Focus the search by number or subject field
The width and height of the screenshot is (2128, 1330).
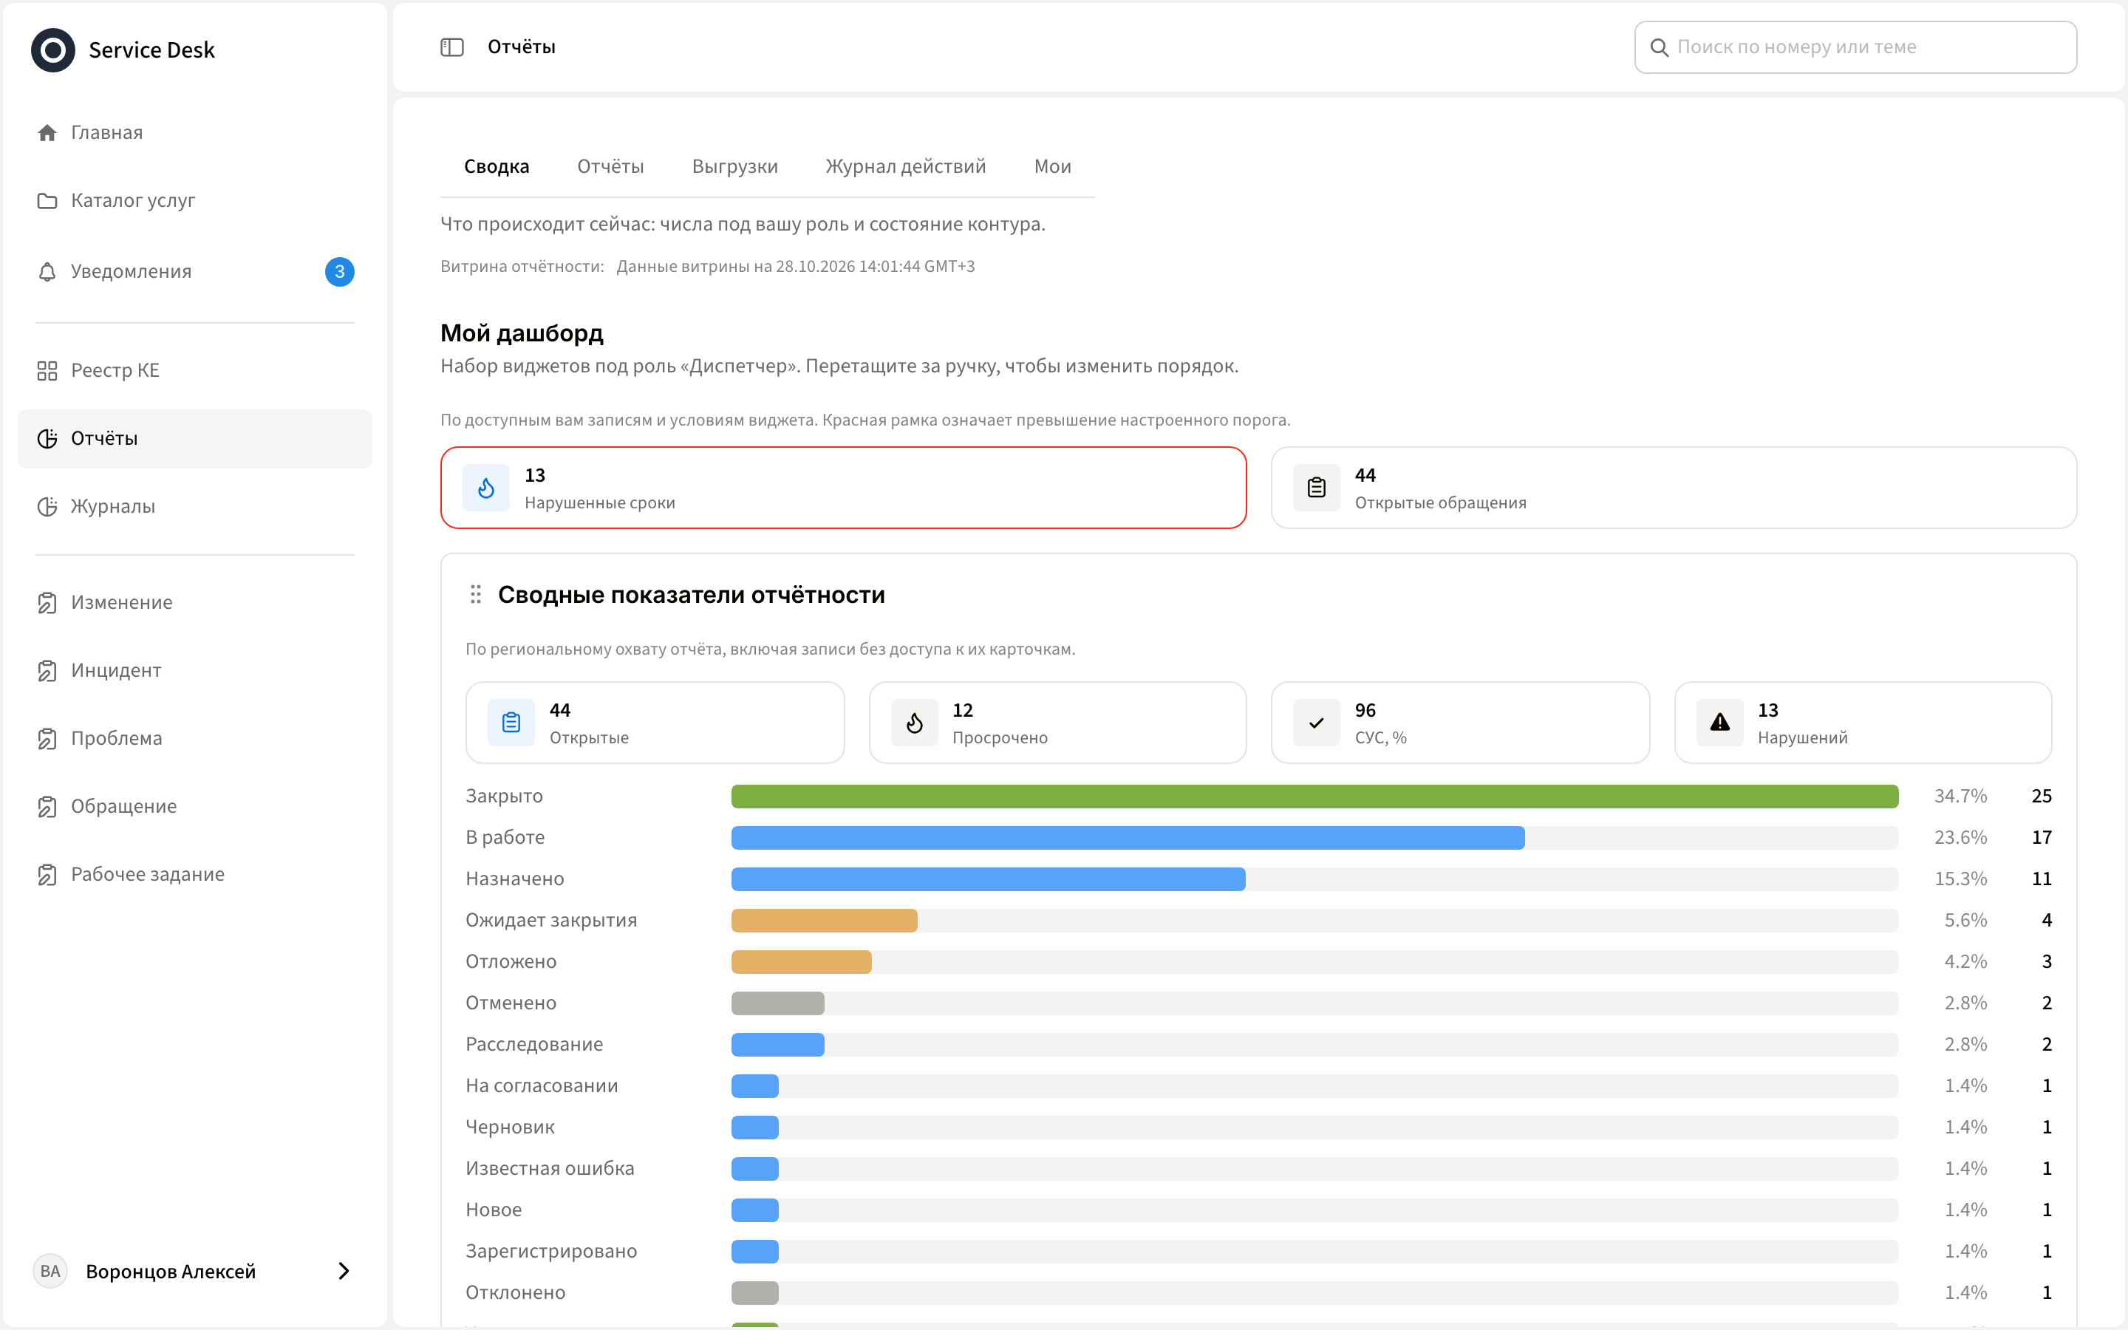pos(1855,47)
